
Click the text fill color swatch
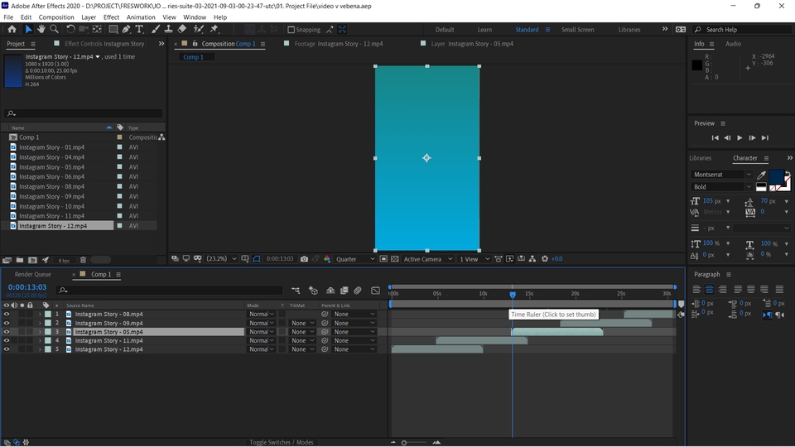pos(776,176)
